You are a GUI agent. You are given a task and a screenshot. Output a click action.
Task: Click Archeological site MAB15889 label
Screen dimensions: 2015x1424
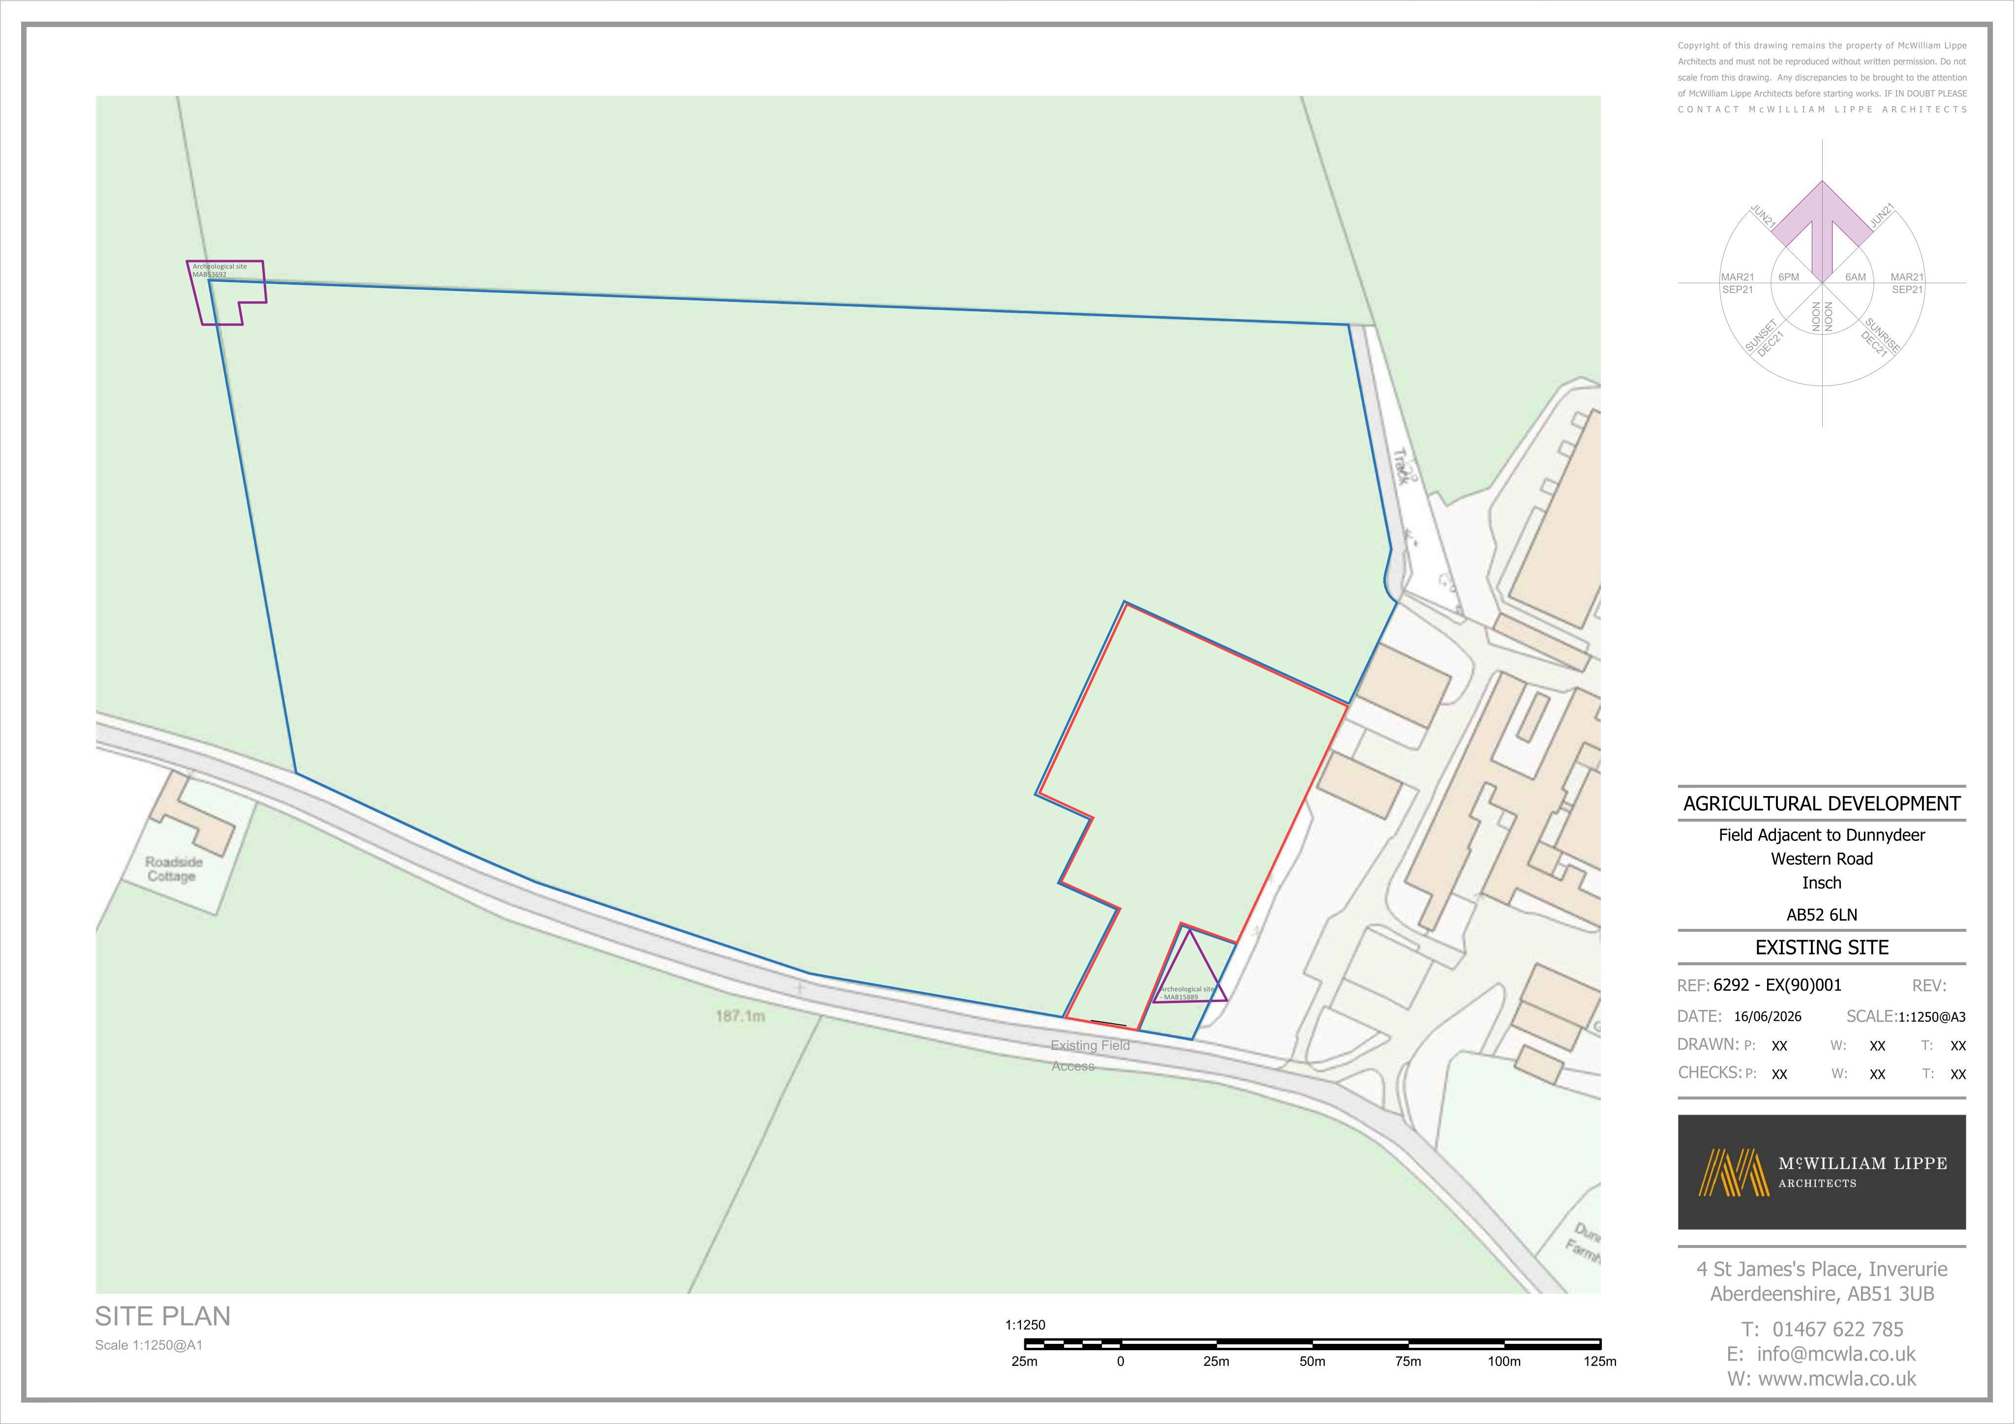point(1188,992)
